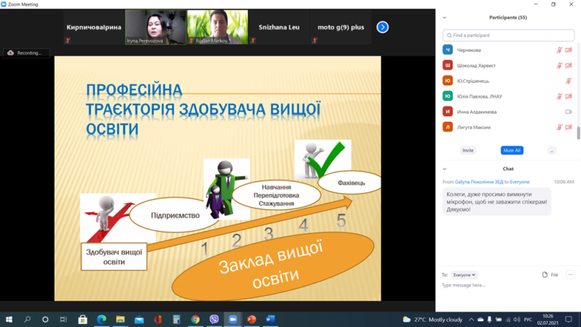Toggle the muted microphone icon for Юлія Павлова
The height and width of the screenshot is (327, 581).
tap(559, 96)
